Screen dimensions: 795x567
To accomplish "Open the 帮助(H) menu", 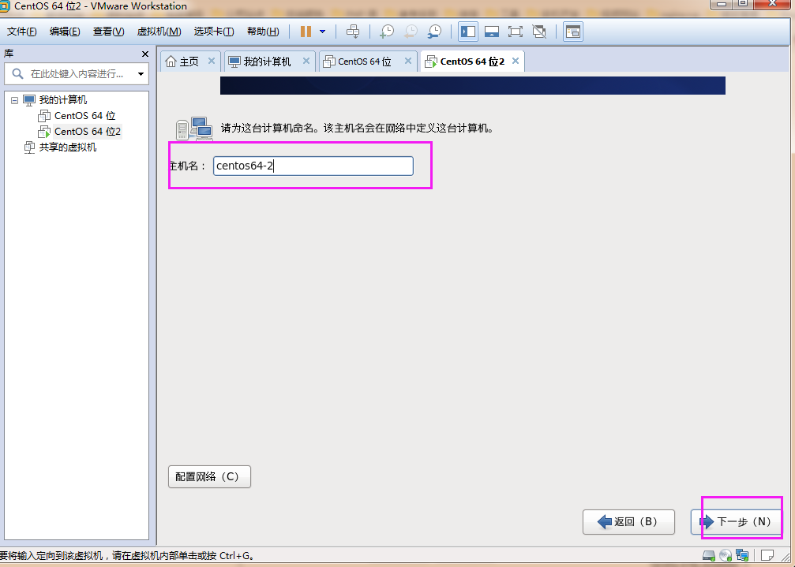I will pyautogui.click(x=263, y=32).
